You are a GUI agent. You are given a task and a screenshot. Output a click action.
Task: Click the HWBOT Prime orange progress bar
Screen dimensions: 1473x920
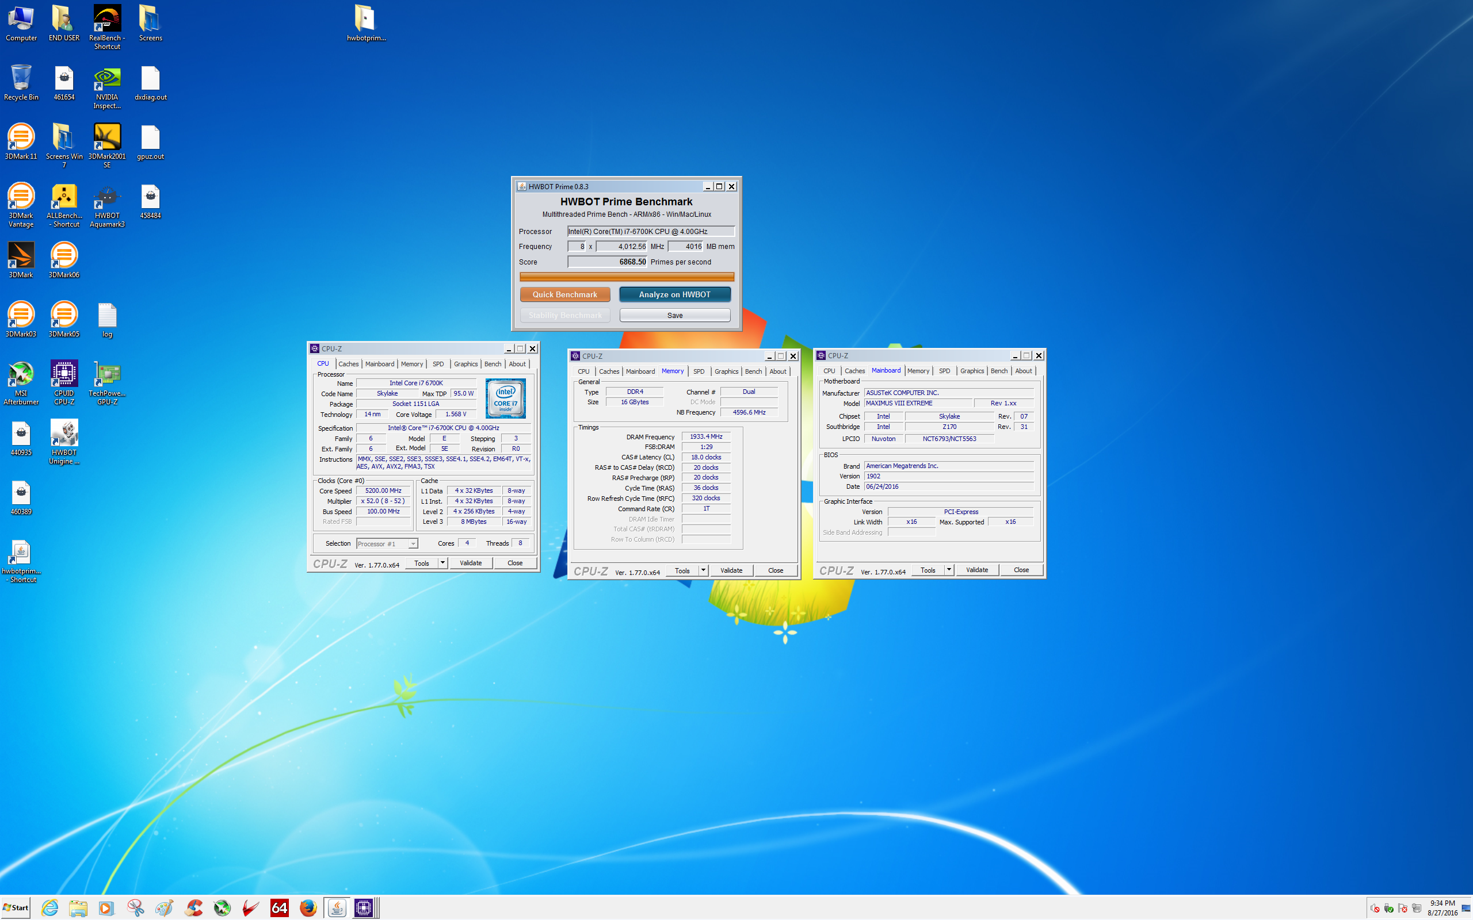pos(627,277)
